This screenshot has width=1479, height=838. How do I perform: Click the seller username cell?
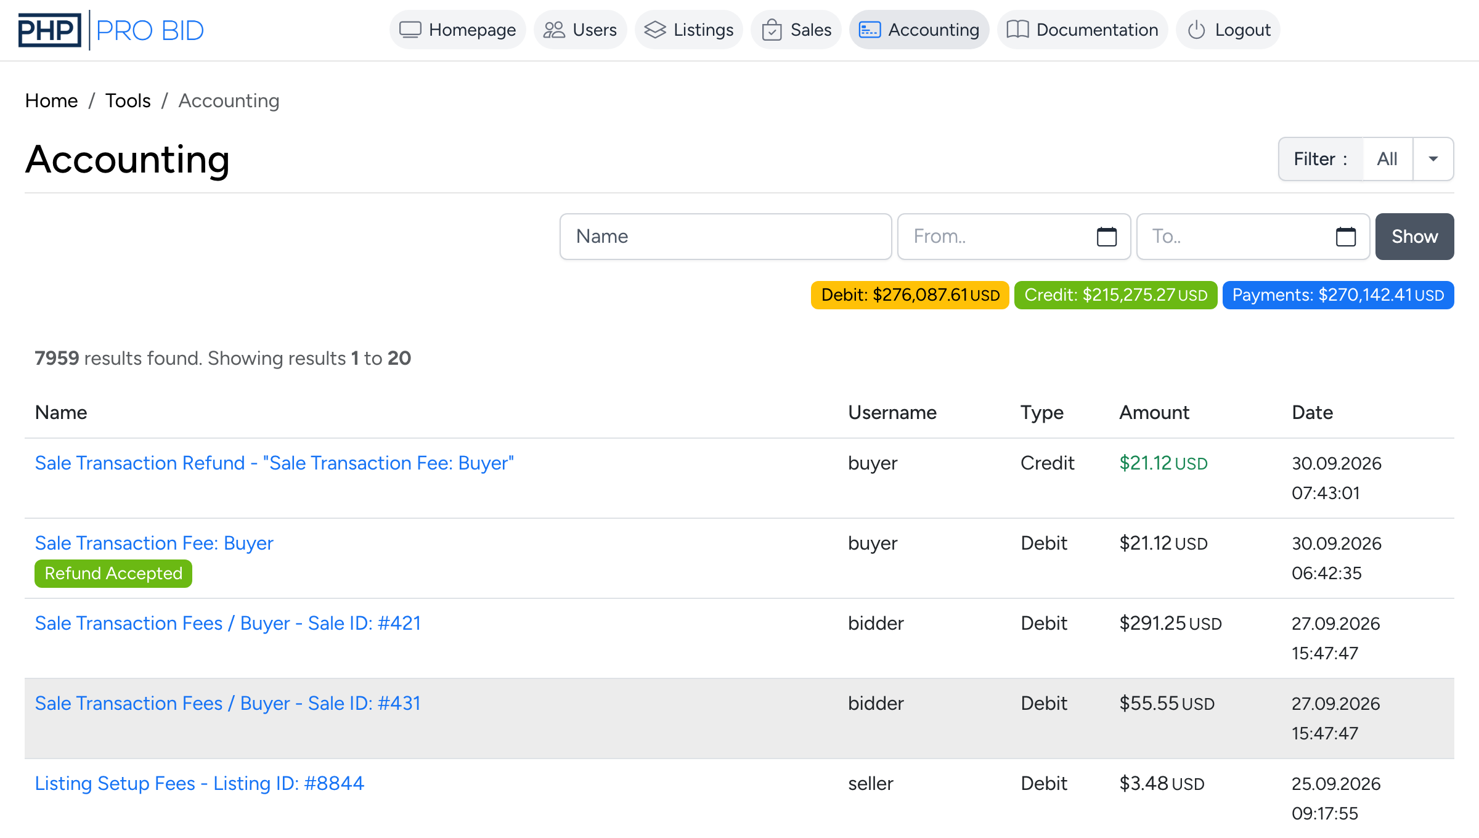click(871, 783)
